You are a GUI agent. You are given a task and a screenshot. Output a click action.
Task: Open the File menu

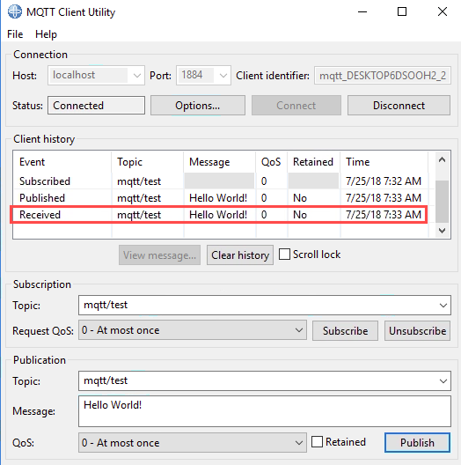click(x=15, y=34)
